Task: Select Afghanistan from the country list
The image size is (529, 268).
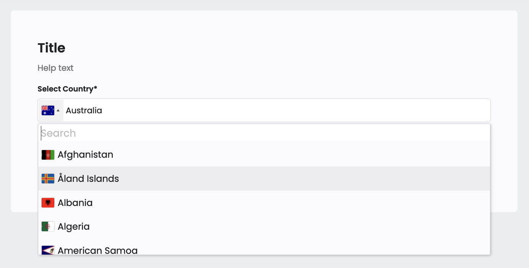Action: click(86, 155)
